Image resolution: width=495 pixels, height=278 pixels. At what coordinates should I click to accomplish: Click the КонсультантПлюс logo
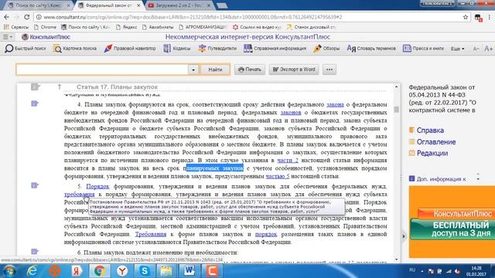tap(46, 37)
